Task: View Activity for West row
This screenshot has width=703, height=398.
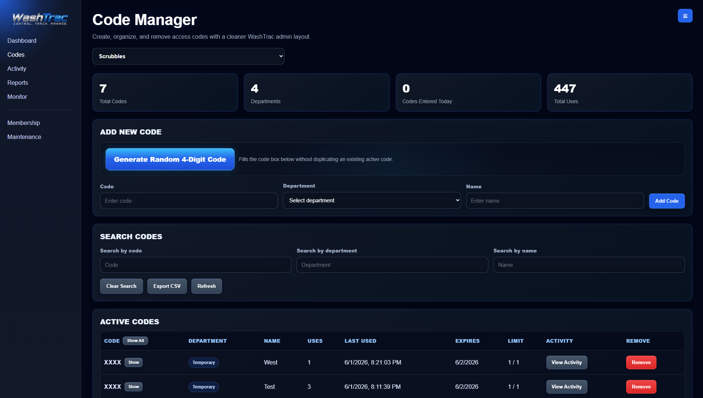Action: click(x=566, y=363)
